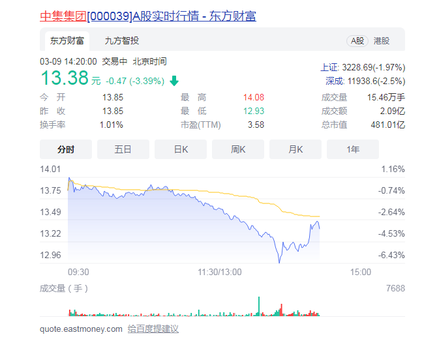This screenshot has height=339, width=439.
Task: Switch chart to 日K view
Action: [x=181, y=149]
